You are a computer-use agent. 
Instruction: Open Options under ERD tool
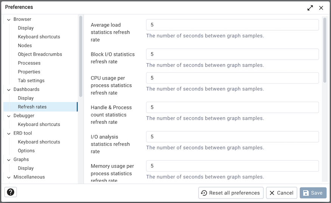click(x=26, y=150)
